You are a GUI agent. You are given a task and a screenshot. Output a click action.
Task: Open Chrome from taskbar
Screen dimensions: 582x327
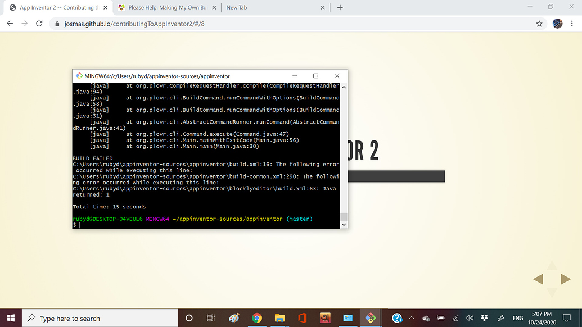pyautogui.click(x=257, y=318)
